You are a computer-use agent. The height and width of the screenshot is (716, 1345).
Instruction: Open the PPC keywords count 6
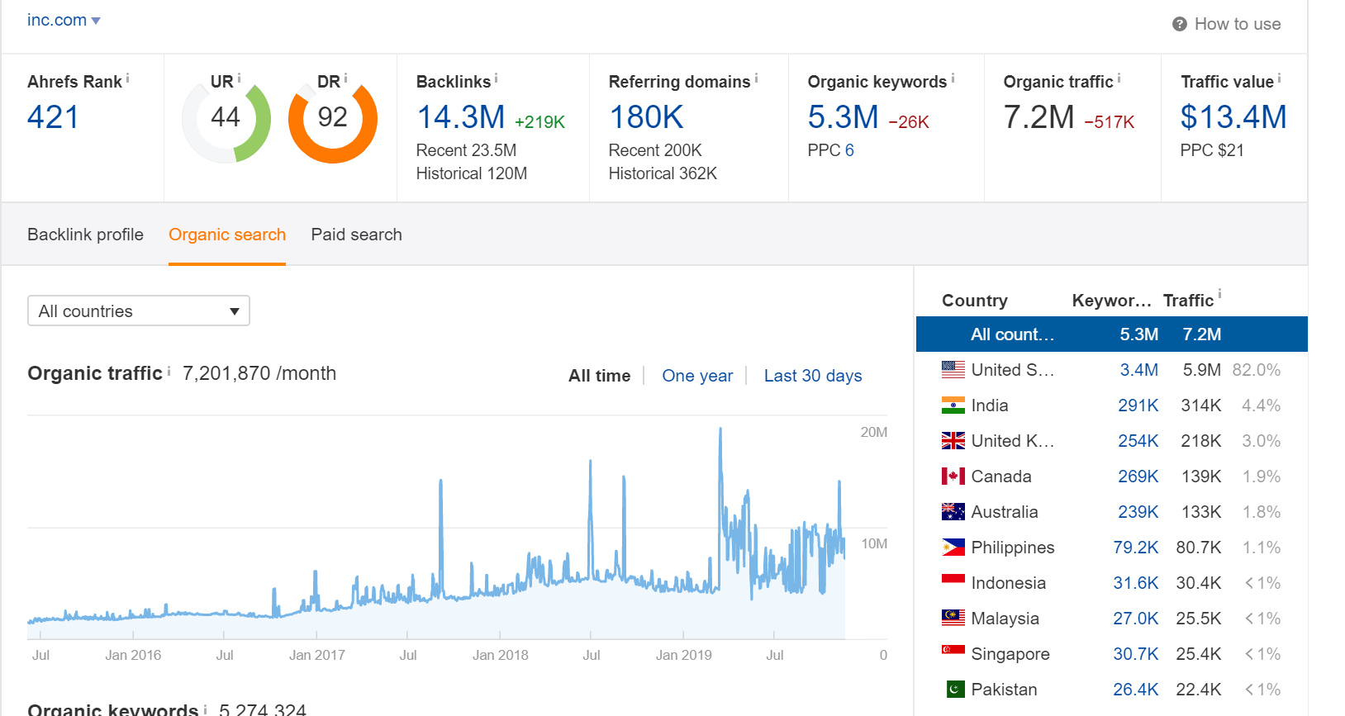849,150
